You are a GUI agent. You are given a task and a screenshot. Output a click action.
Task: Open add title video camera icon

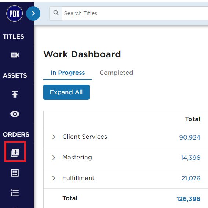(x=15, y=55)
